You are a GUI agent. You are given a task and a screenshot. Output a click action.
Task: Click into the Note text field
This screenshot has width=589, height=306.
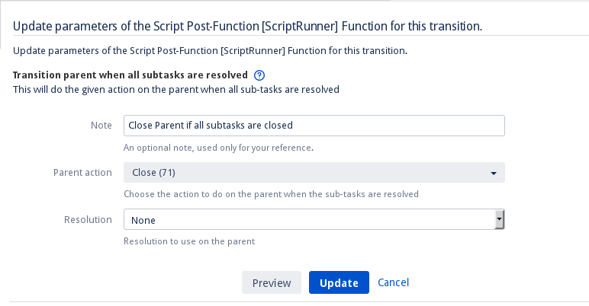314,125
